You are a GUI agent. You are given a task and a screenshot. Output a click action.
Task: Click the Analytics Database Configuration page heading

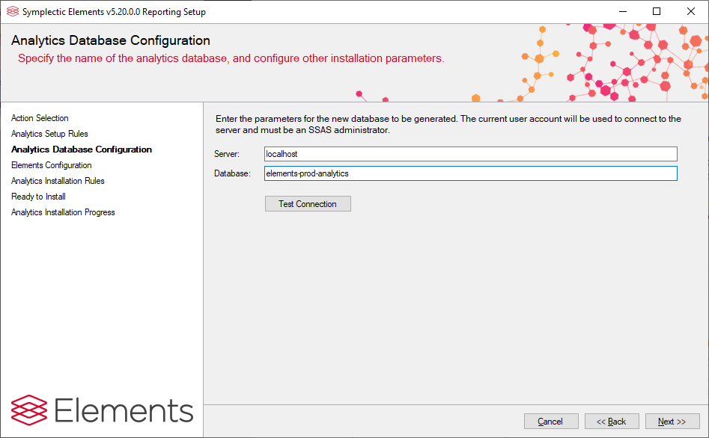[111, 40]
